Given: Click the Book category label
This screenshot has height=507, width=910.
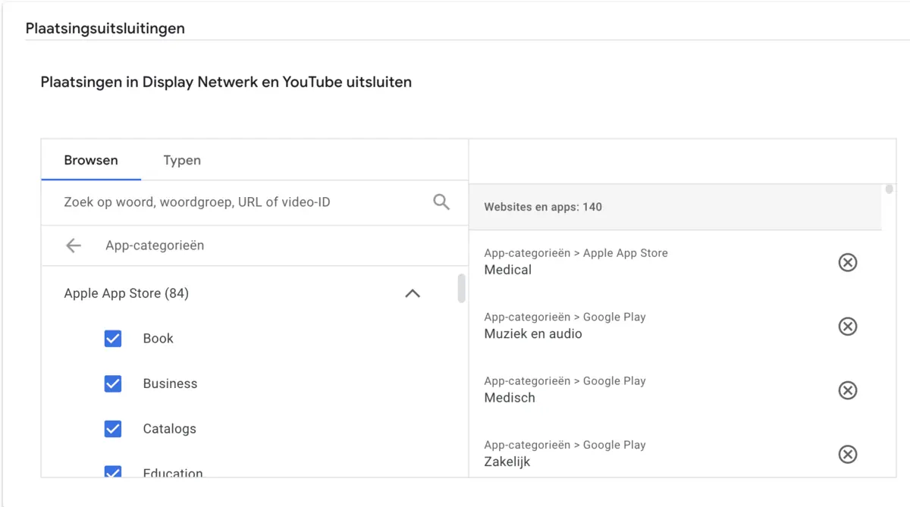Looking at the screenshot, I should pos(158,338).
